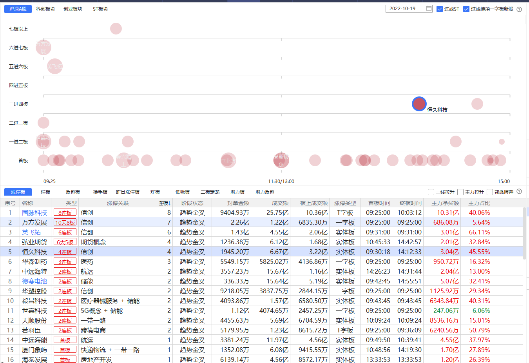Click the 英飞拓 bubble in the 五进六板 row
Viewport: 529px width, 363px height.
55,66
